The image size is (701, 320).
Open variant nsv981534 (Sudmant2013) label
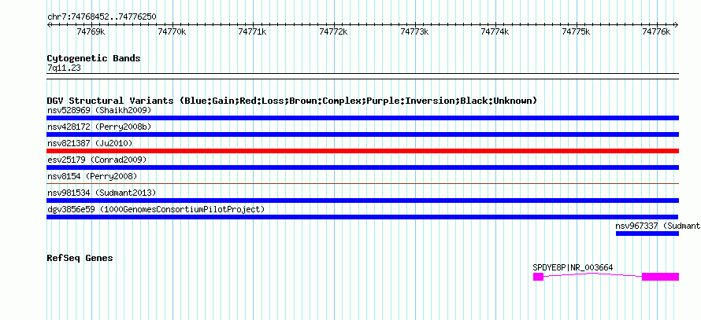102,193
